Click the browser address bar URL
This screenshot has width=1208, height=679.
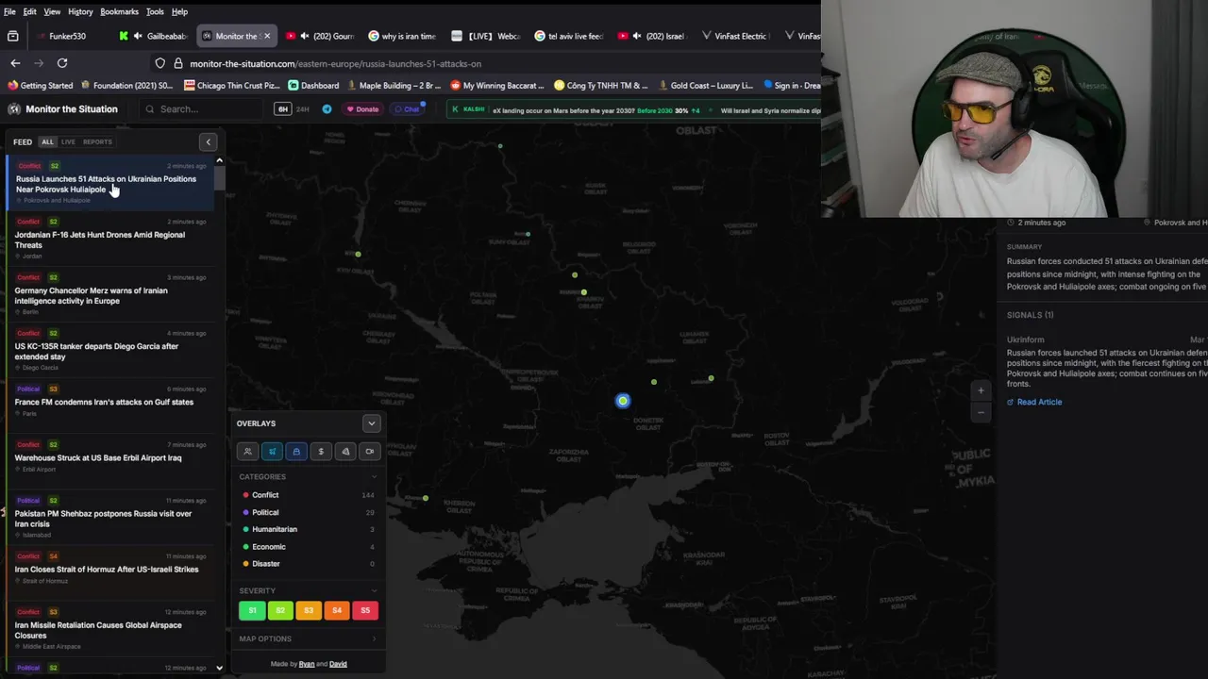pyautogui.click(x=335, y=63)
